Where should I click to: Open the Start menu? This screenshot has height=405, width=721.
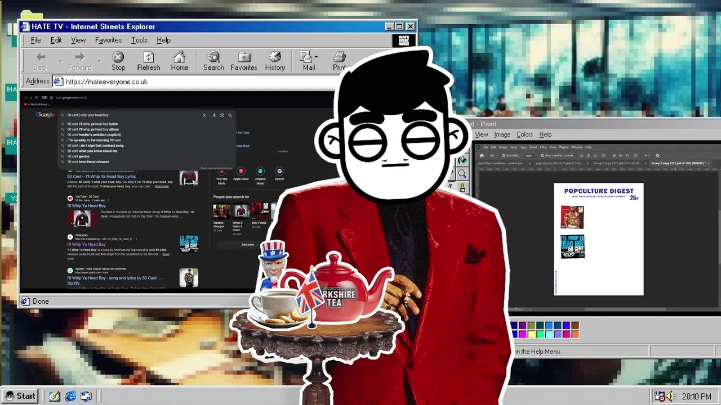20,396
